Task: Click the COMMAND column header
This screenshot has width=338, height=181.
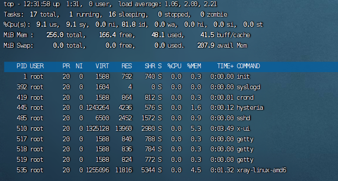Action: point(248,66)
